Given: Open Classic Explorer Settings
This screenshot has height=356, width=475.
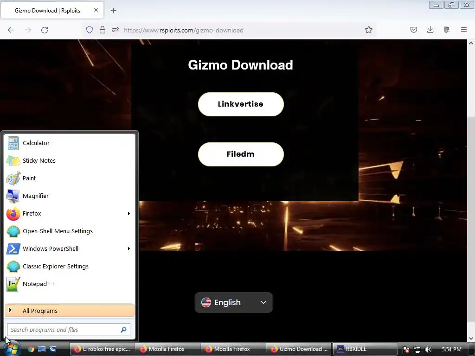Looking at the screenshot, I should click(70, 266).
